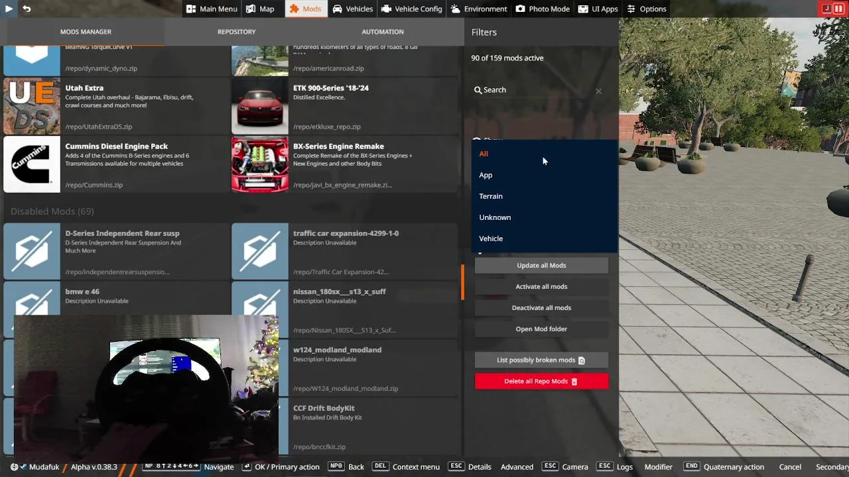Click the Cummins logo thumbnail

pyautogui.click(x=32, y=164)
